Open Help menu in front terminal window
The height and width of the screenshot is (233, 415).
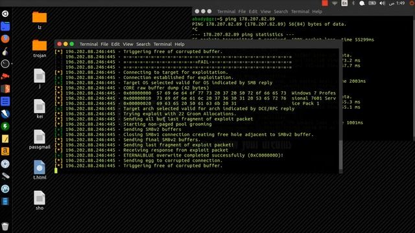(x=180, y=44)
